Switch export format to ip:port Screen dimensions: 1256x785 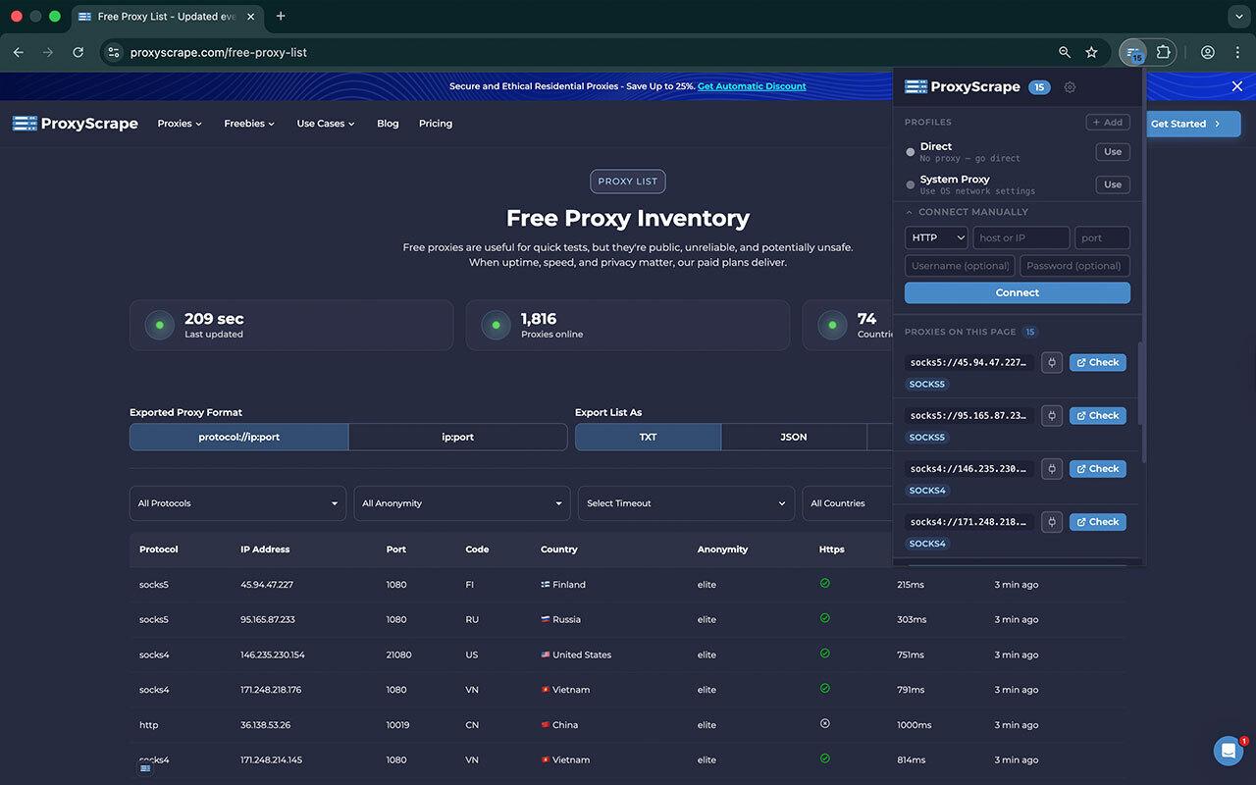(x=458, y=437)
